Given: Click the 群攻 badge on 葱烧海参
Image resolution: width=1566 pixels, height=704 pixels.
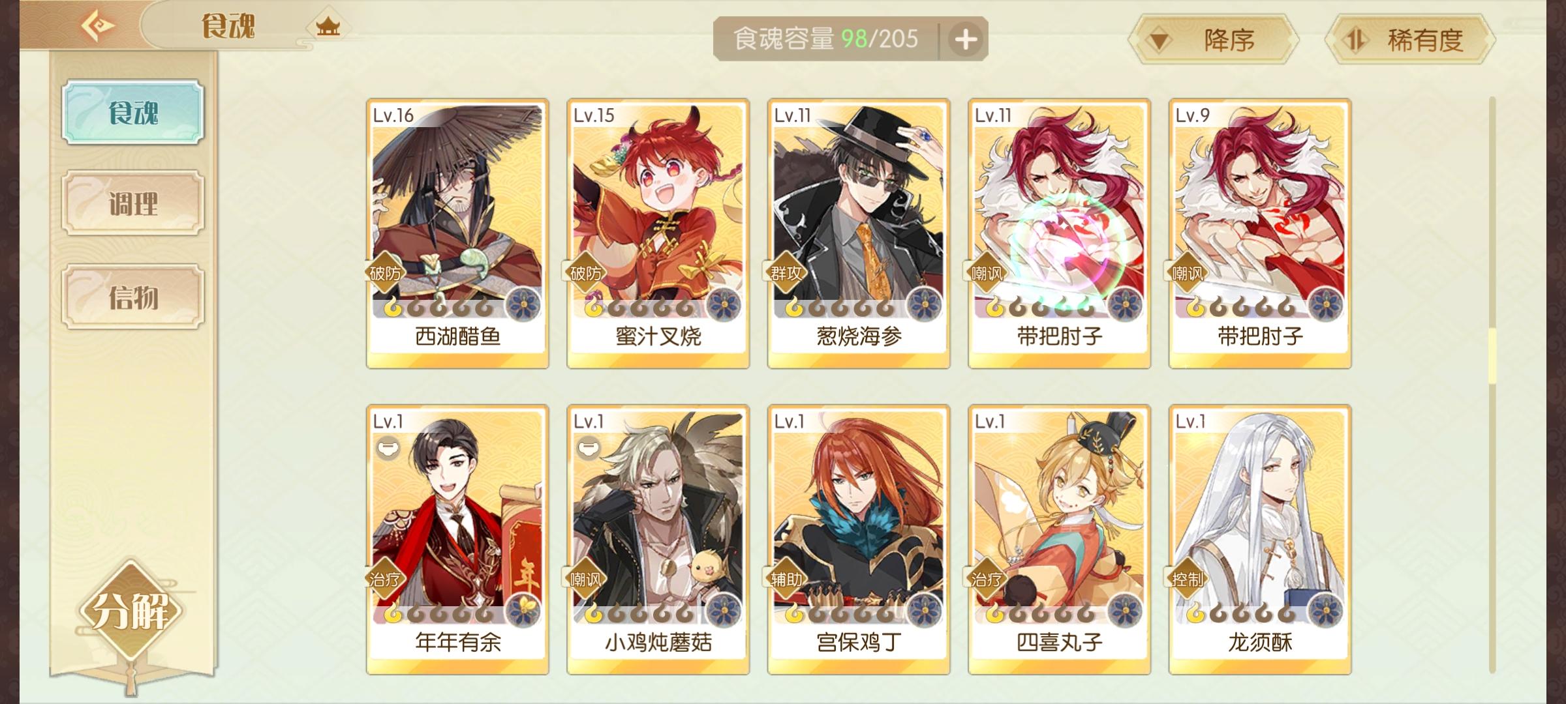Looking at the screenshot, I should [x=786, y=273].
